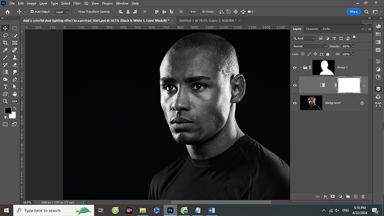
Task: Click the foreground color swatch
Action: (8, 111)
